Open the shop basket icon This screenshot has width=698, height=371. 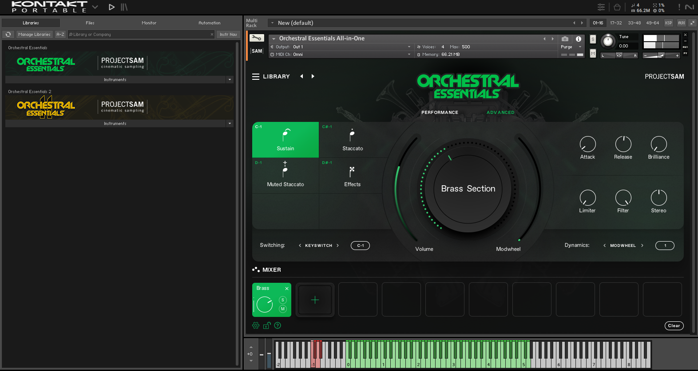click(x=617, y=7)
